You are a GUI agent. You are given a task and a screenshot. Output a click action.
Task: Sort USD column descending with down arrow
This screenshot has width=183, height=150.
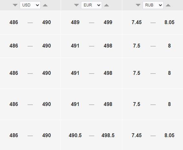tap(15, 5)
